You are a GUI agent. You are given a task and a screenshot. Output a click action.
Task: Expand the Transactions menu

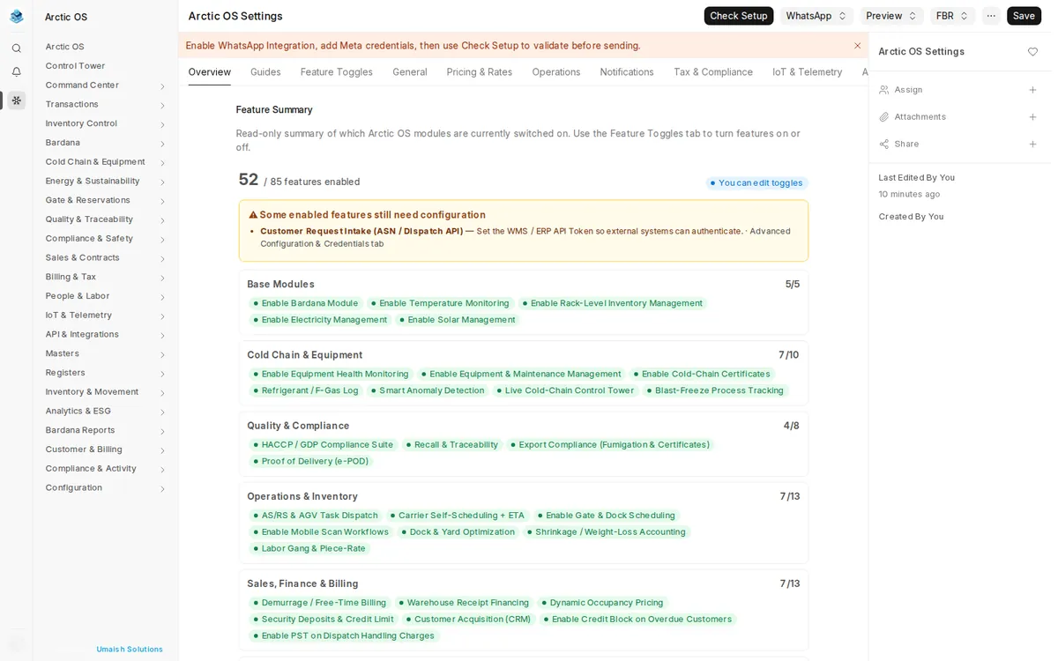coord(162,106)
